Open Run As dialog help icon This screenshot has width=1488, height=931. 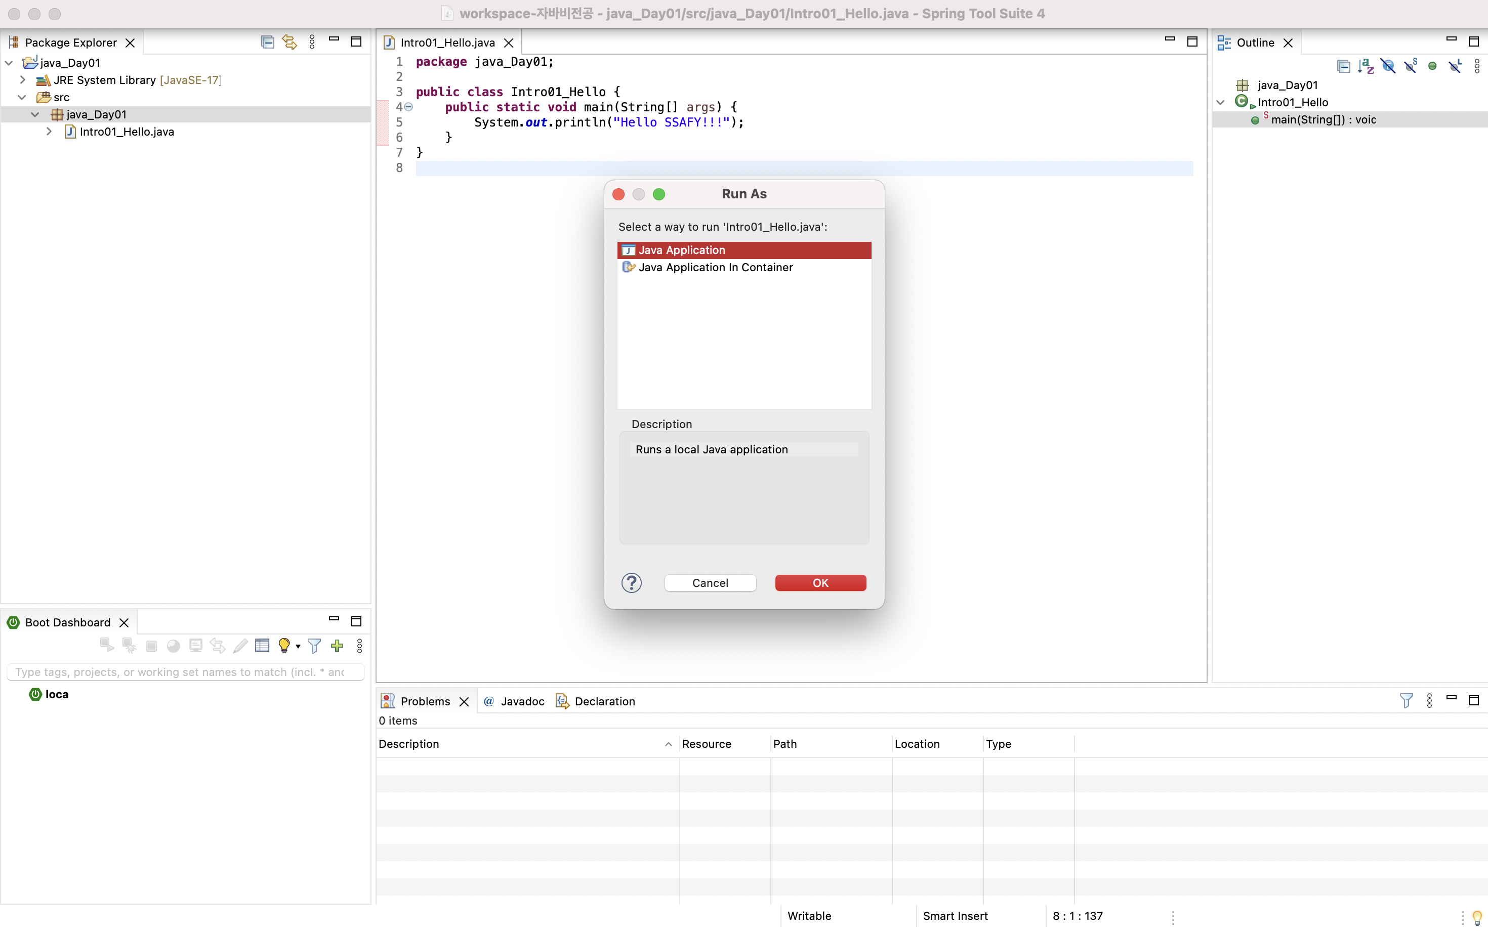(631, 582)
